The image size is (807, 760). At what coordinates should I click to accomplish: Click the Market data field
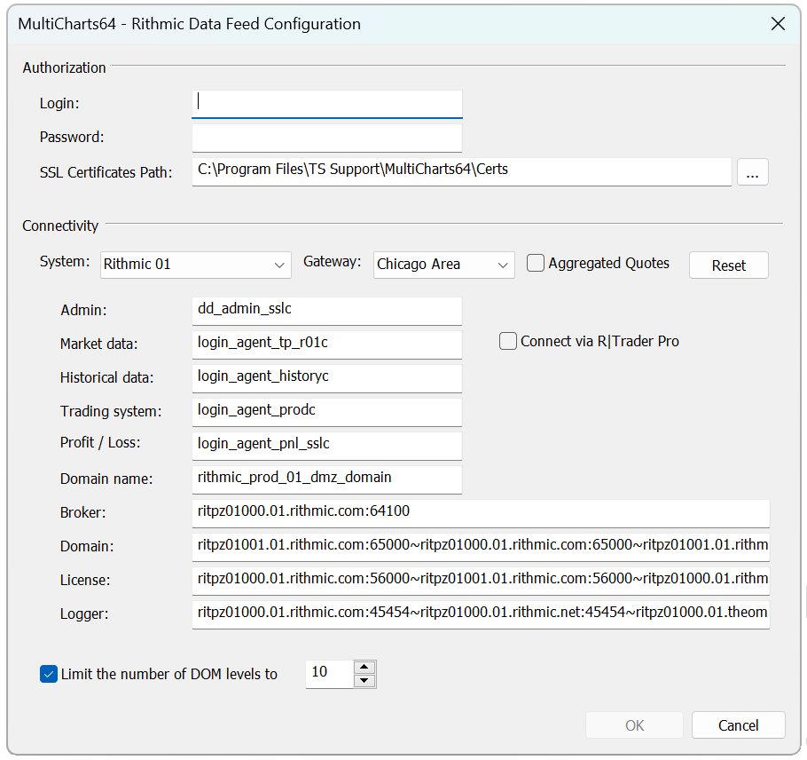[327, 344]
